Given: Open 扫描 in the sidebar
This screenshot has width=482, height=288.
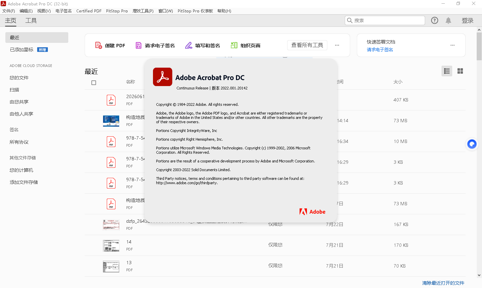Looking at the screenshot, I should click(14, 90).
